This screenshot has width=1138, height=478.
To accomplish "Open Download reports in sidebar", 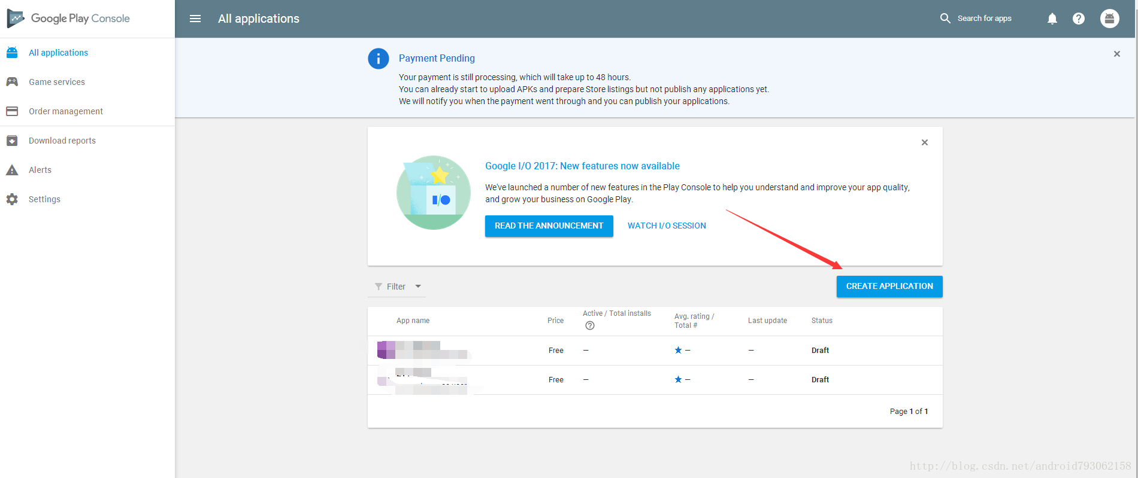I will tap(62, 141).
